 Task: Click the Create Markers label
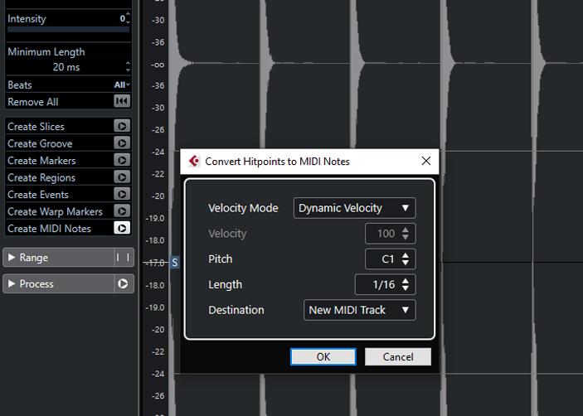(41, 161)
